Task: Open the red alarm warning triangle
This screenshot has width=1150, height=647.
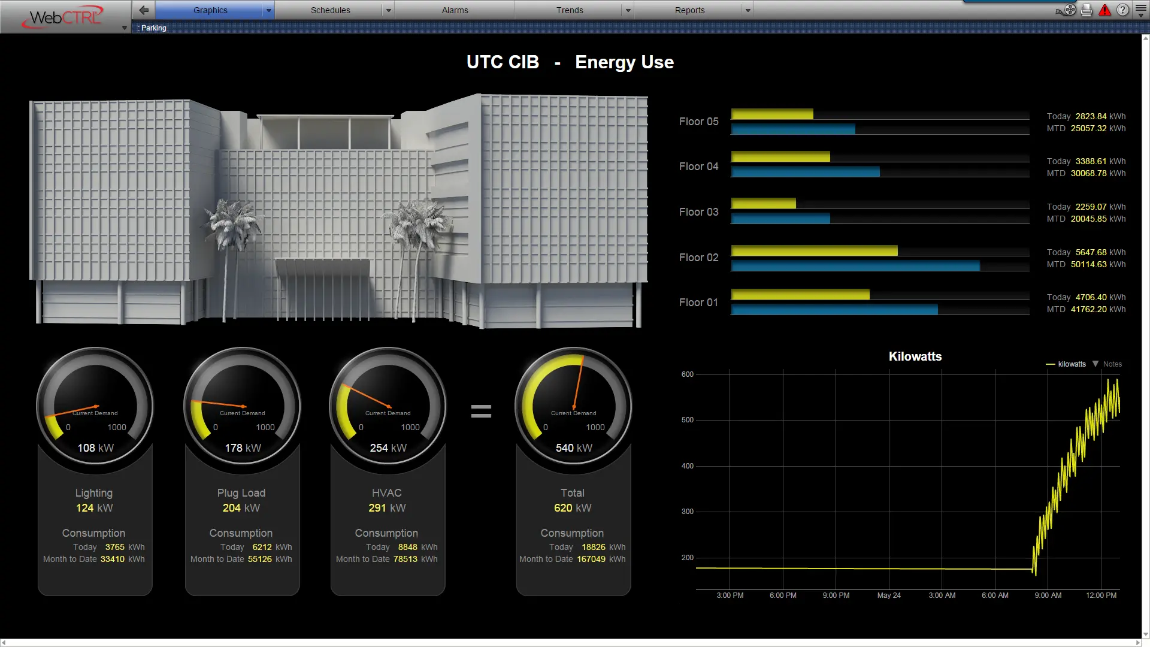Action: click(1104, 10)
